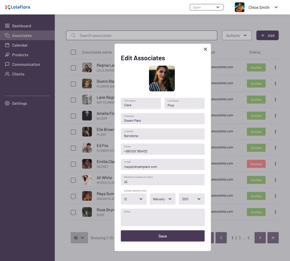The image size is (290, 261).
Task: Jump to last page double arrow
Action: [273, 238]
